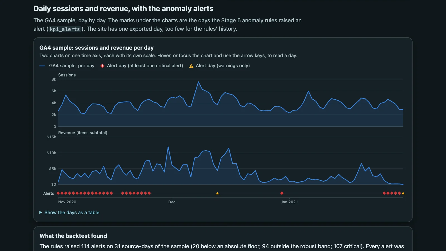
Task: Click the '8k' sessions axis label
Action: click(54, 79)
